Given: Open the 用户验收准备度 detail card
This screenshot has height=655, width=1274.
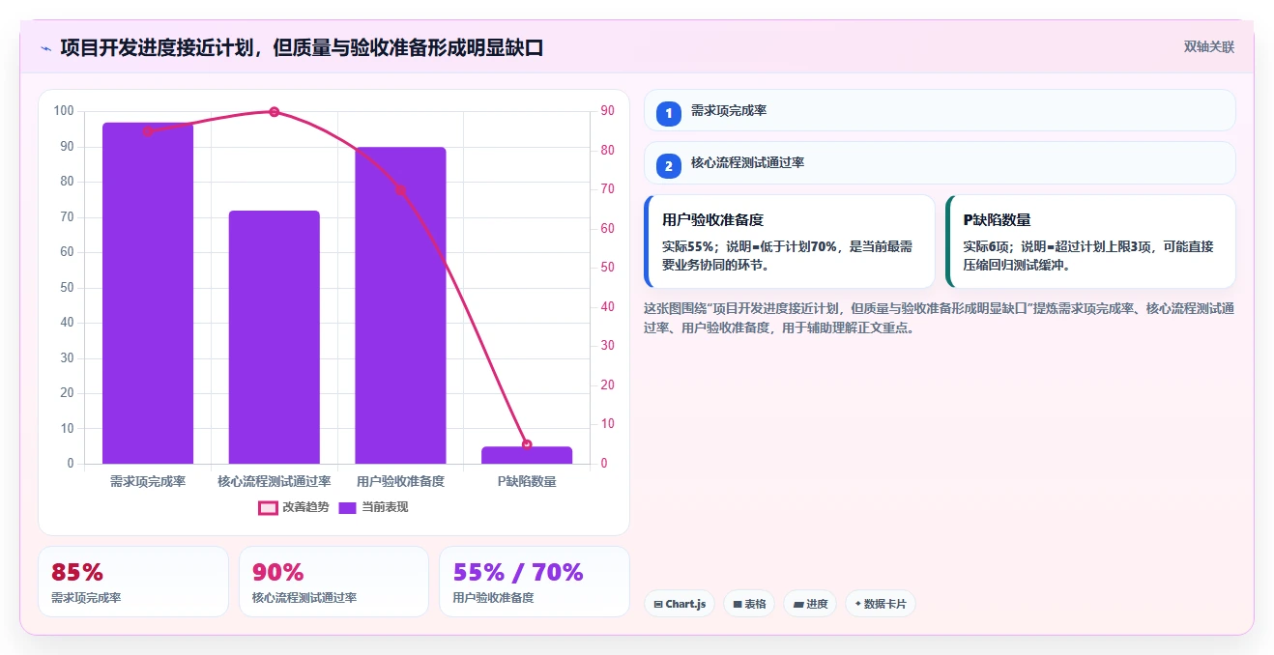Looking at the screenshot, I should coord(790,242).
